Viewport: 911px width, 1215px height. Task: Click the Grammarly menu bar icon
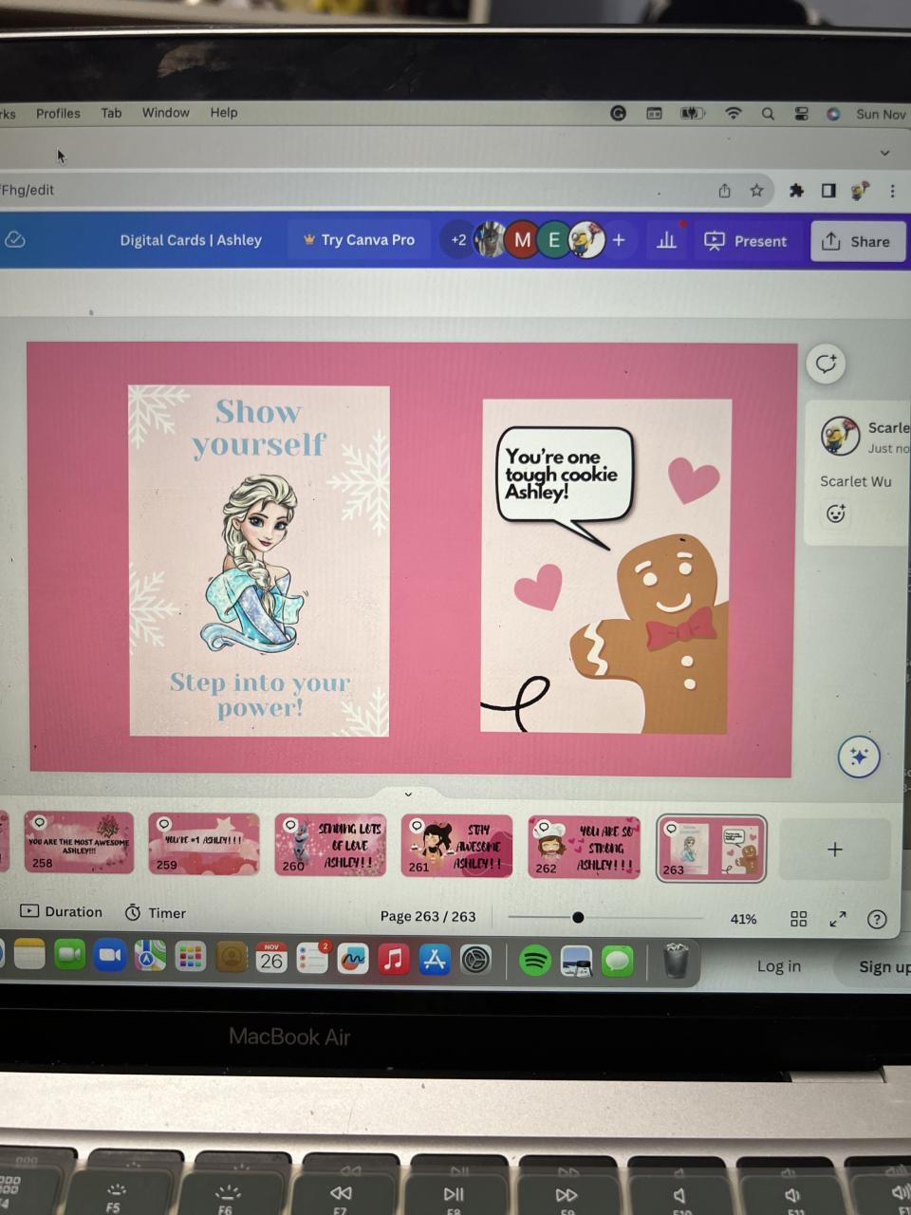pos(618,114)
